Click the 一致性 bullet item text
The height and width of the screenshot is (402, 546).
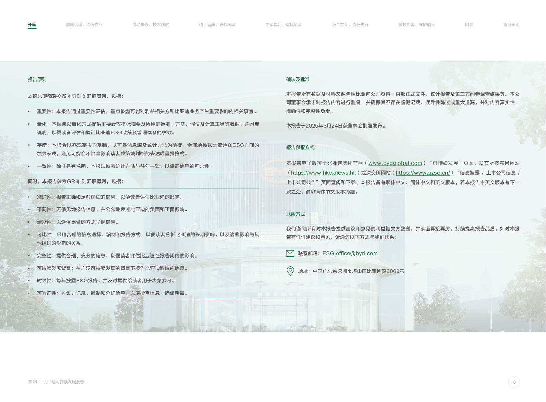pyautogui.click(x=125, y=166)
